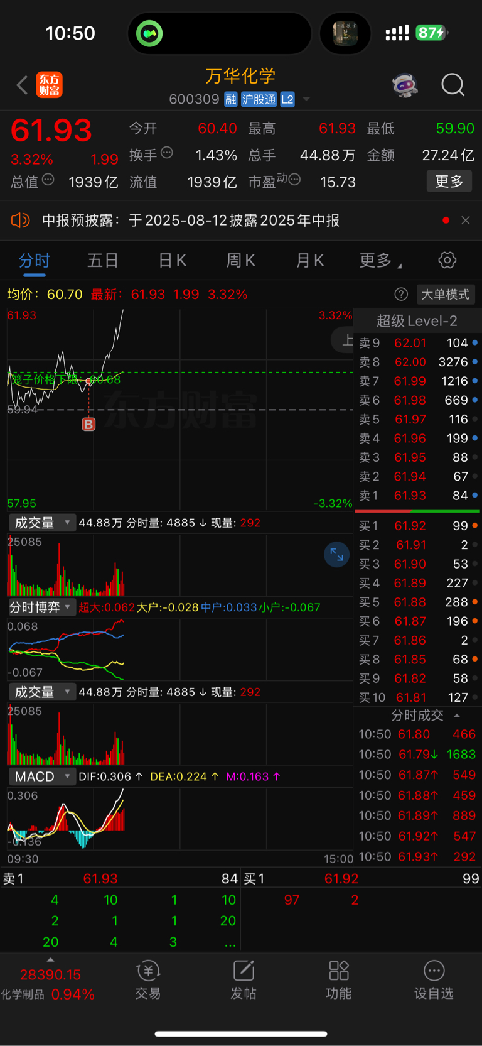
Task: Tap the announcement speaker icon
Action: (21, 221)
